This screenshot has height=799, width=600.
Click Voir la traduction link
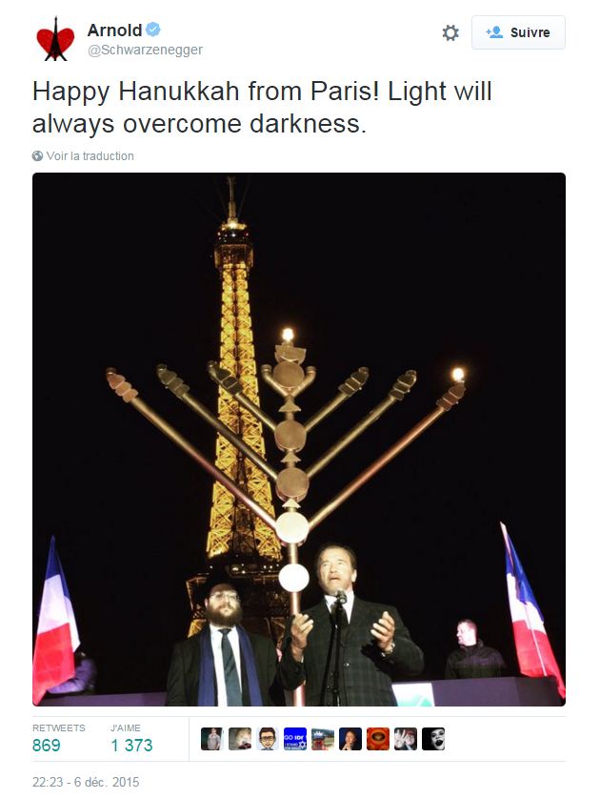90,156
